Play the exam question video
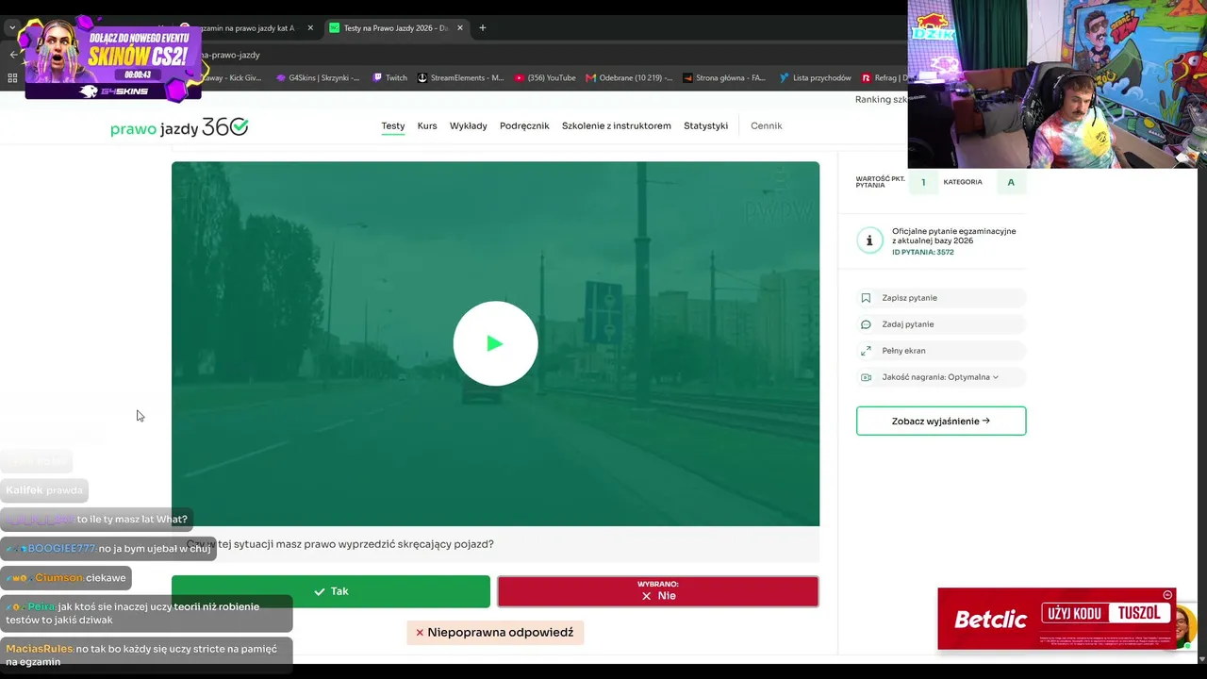This screenshot has width=1207, height=679. point(495,343)
